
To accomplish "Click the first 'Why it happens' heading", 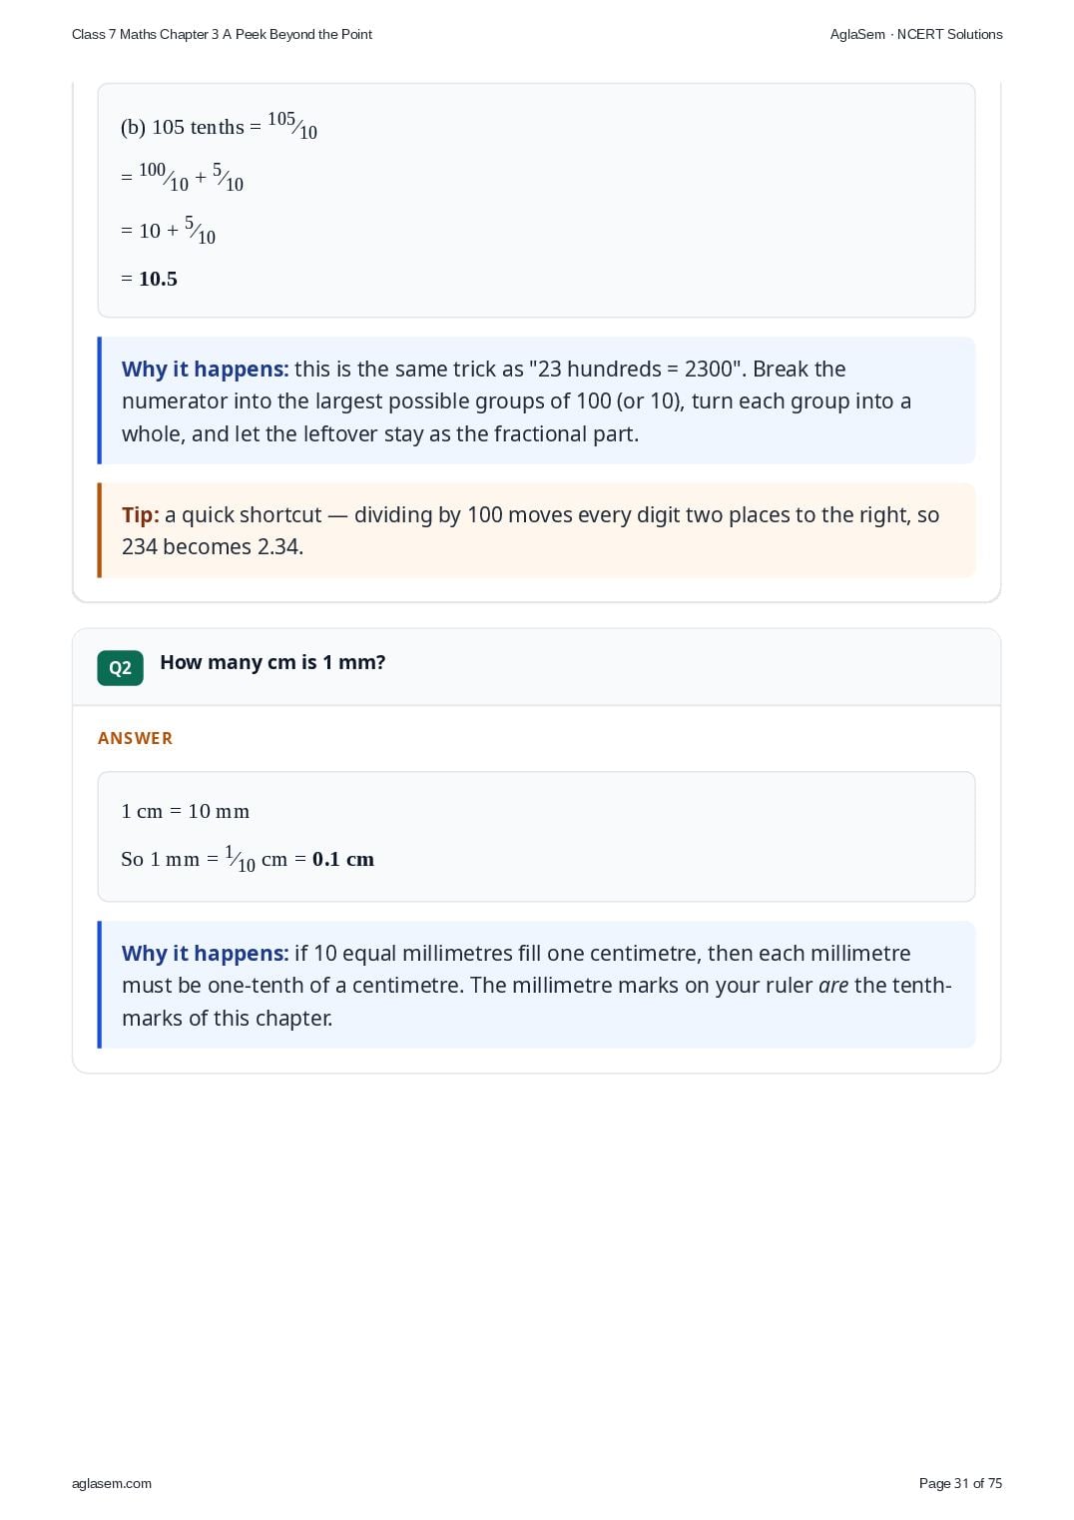I will tap(205, 369).
